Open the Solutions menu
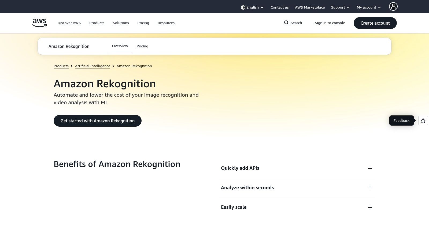Screen dimensions: 429x241 121,23
